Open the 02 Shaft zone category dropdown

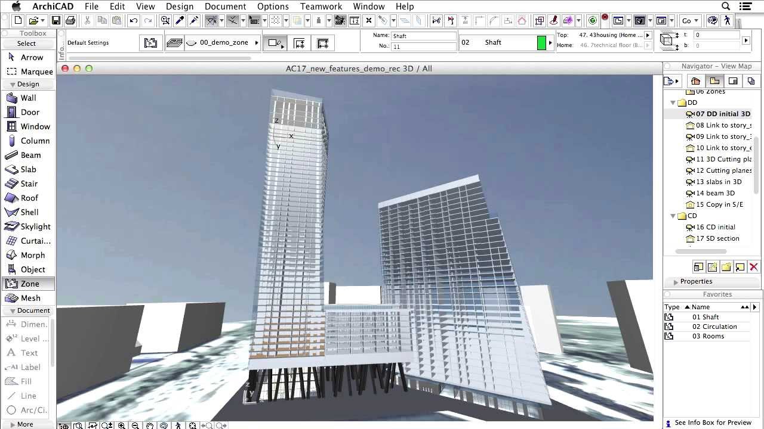point(506,43)
